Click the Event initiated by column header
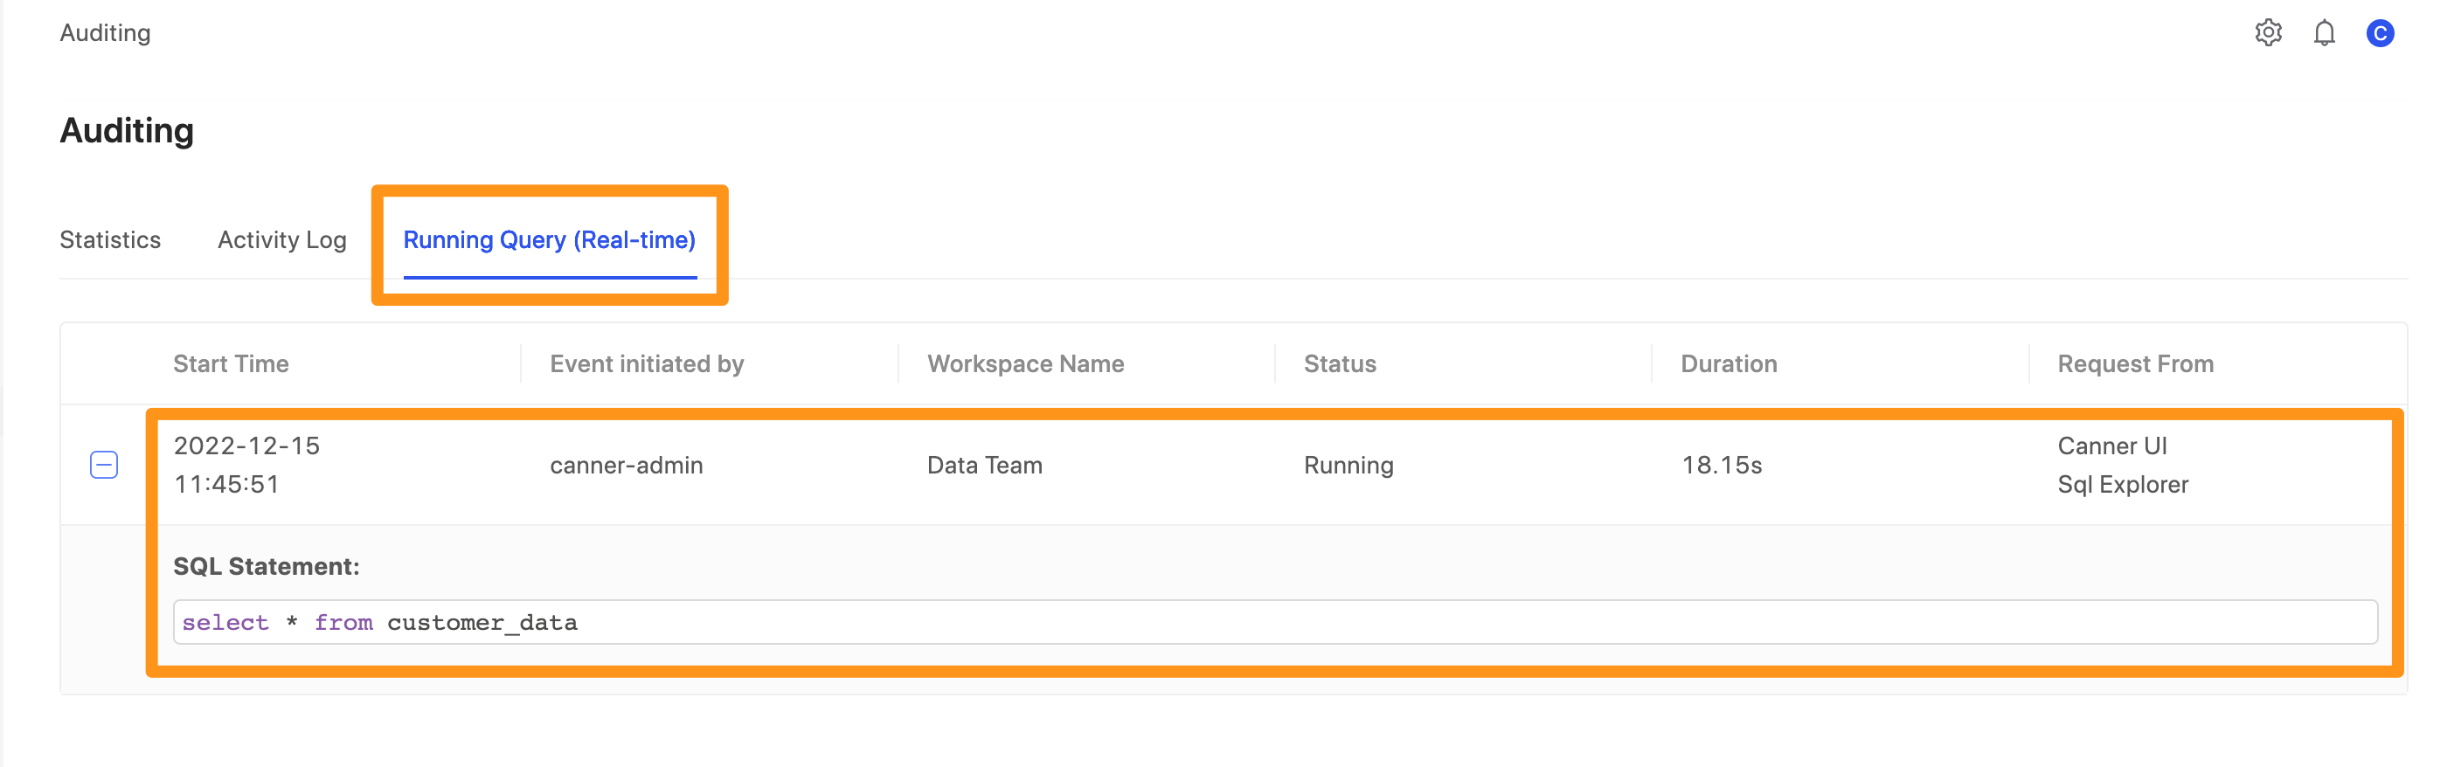Screen dimensions: 2461x767 647,364
